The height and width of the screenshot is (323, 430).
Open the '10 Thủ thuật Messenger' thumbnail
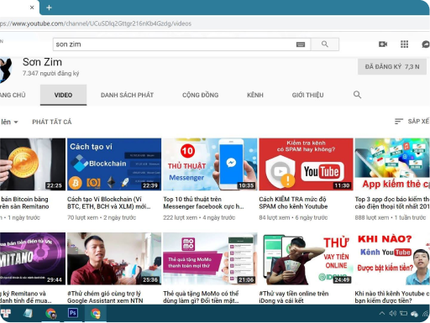(x=210, y=164)
